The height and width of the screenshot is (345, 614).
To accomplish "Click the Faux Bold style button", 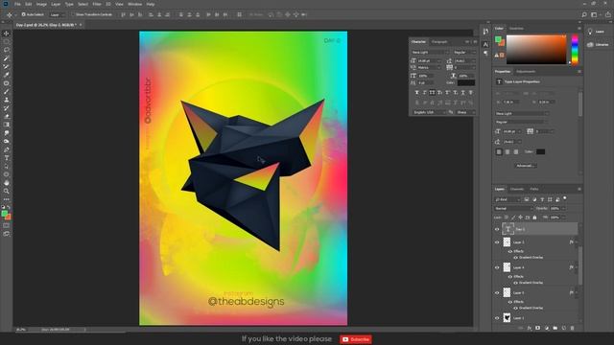I will click(x=416, y=92).
